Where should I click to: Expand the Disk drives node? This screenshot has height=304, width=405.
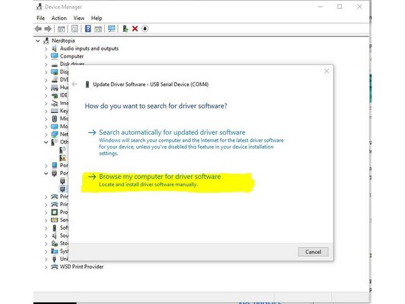tap(46, 64)
